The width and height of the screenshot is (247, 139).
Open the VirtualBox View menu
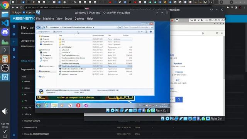[x=59, y=19]
